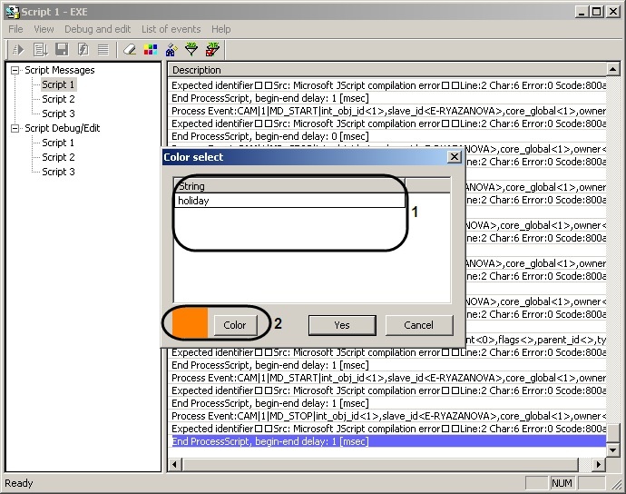Select Script 3 under Script Debug/Edit

coord(58,172)
